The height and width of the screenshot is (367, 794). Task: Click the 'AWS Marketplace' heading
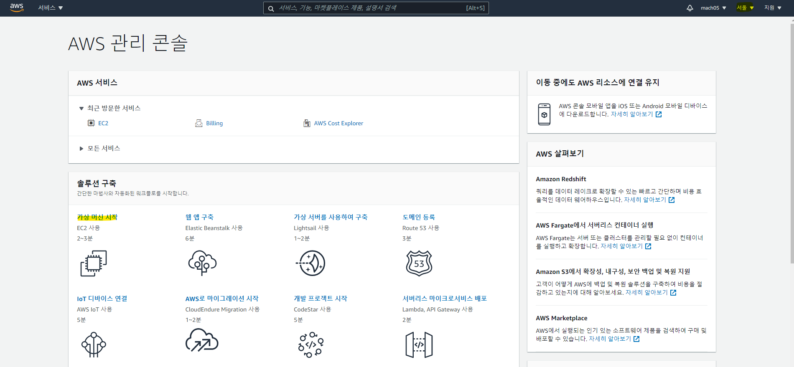click(562, 318)
